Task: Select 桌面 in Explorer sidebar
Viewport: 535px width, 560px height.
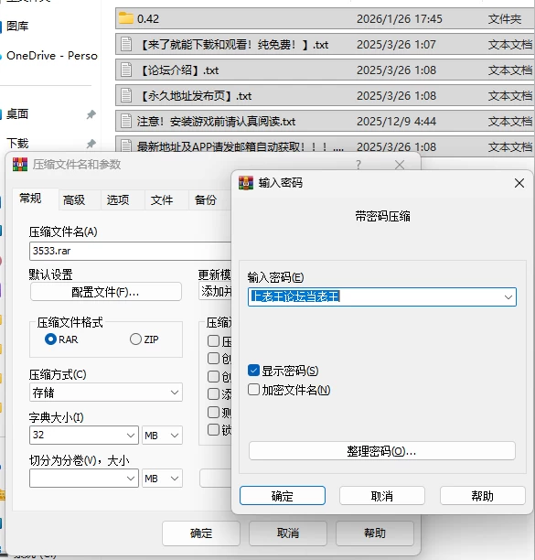Action: (17, 114)
